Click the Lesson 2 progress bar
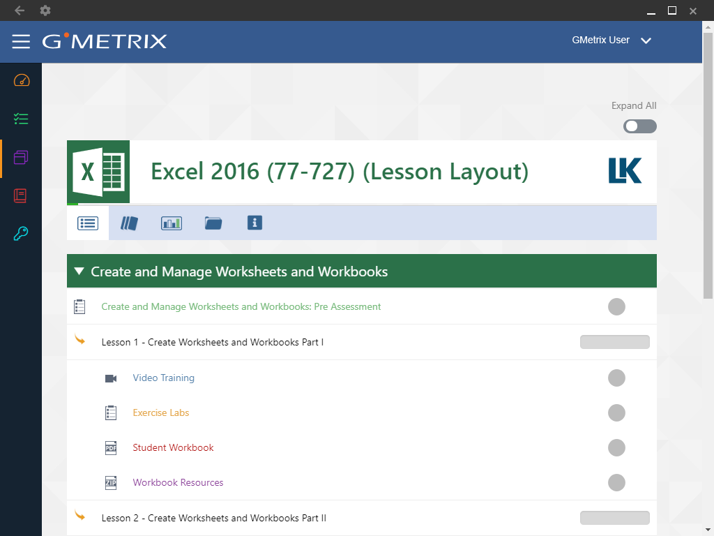 coord(615,518)
